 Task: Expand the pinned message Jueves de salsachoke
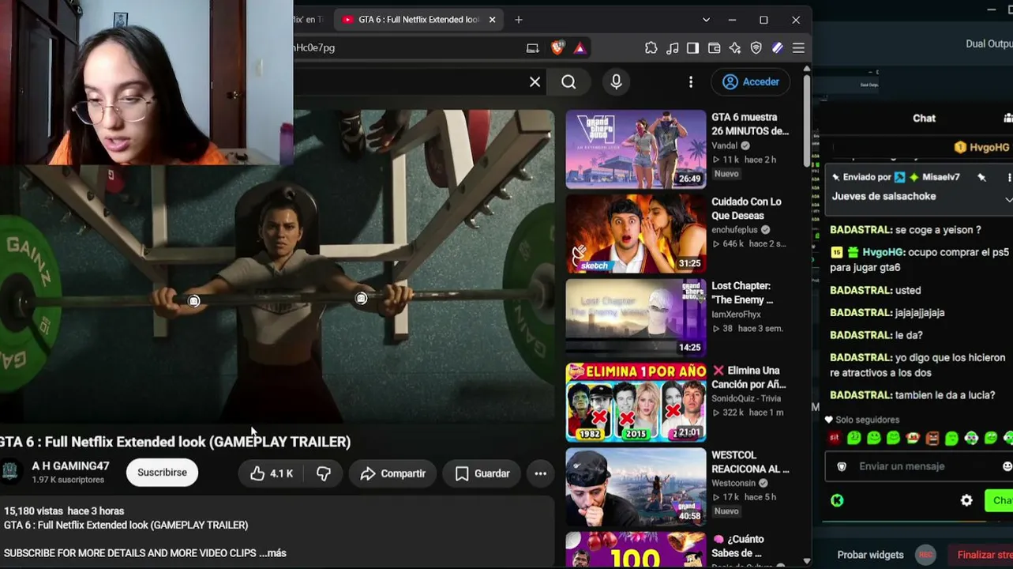click(1008, 199)
